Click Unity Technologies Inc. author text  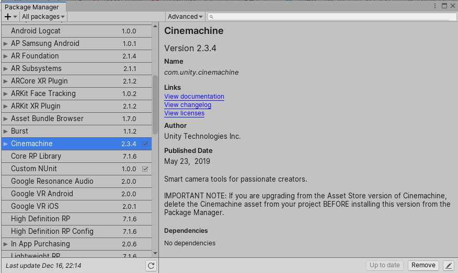(202, 136)
